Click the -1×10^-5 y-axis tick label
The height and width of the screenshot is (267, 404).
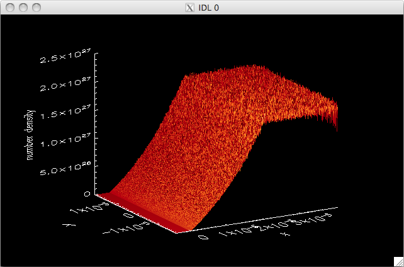pyautogui.click(x=126, y=228)
